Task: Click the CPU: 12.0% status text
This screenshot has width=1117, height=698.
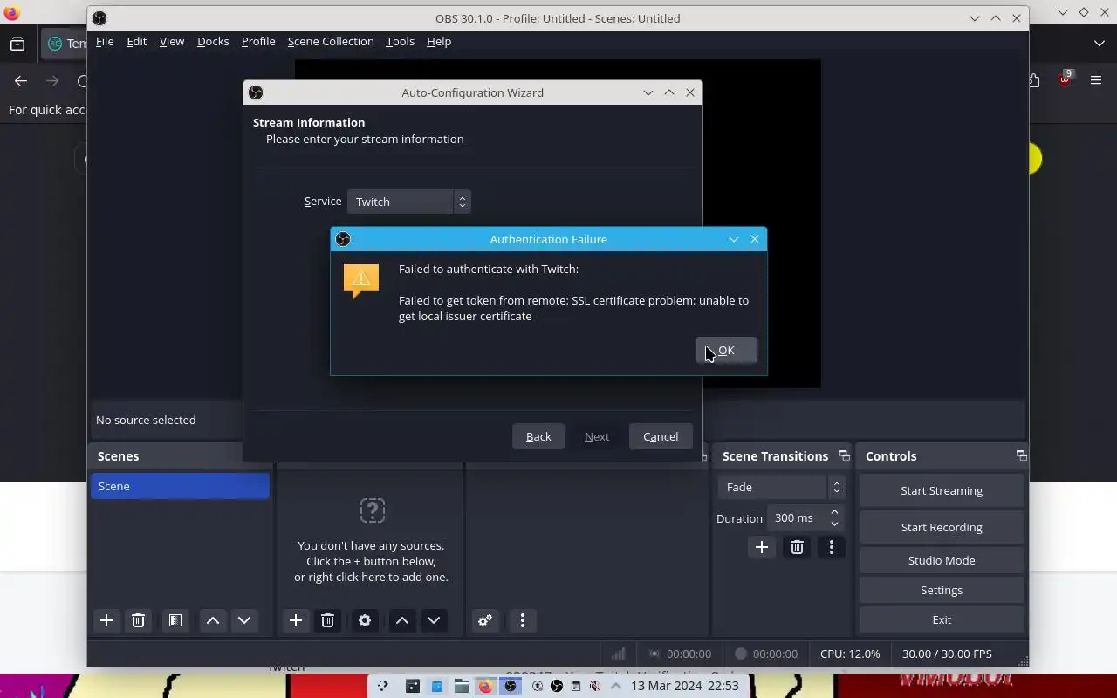Action: coord(850,654)
